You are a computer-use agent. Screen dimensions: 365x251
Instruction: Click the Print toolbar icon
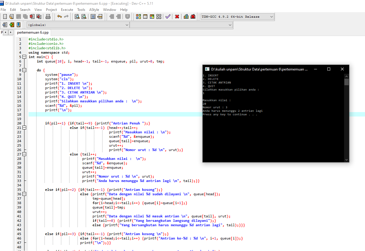click(x=48, y=17)
